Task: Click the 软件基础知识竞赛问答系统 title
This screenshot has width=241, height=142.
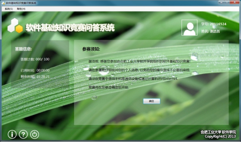Action: pyautogui.click(x=70, y=28)
